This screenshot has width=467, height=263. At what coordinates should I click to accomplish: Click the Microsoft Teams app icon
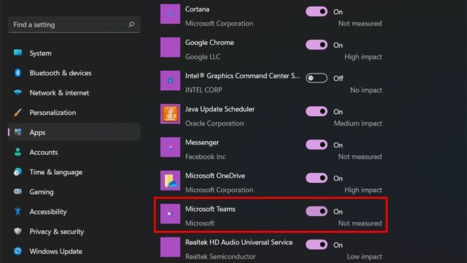170,214
